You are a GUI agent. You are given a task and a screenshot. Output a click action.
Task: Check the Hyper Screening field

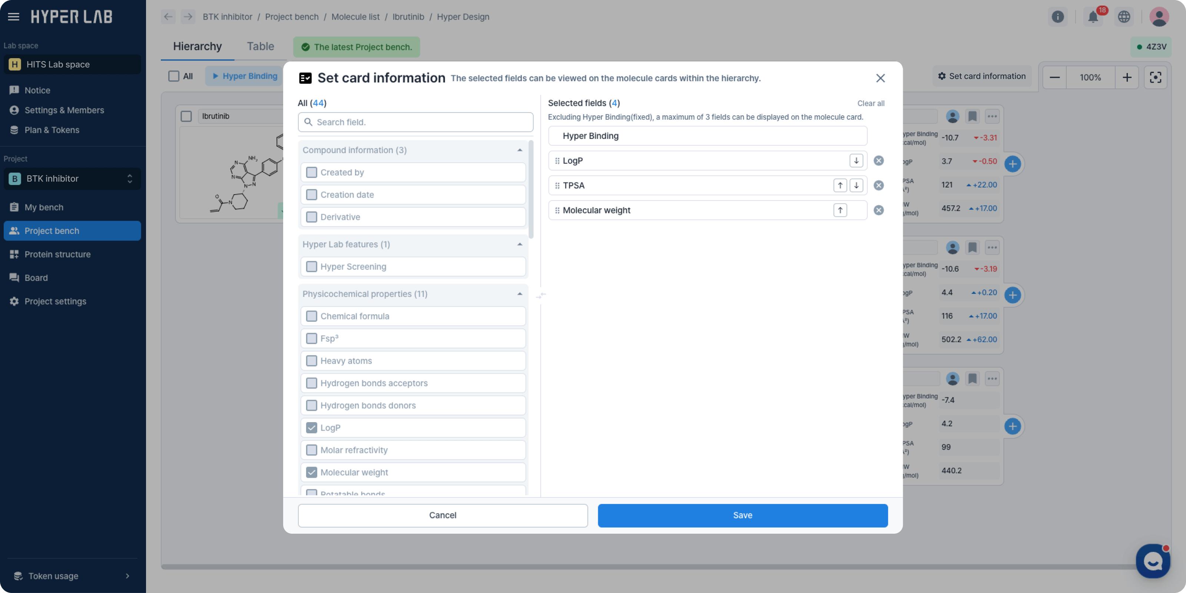(312, 266)
